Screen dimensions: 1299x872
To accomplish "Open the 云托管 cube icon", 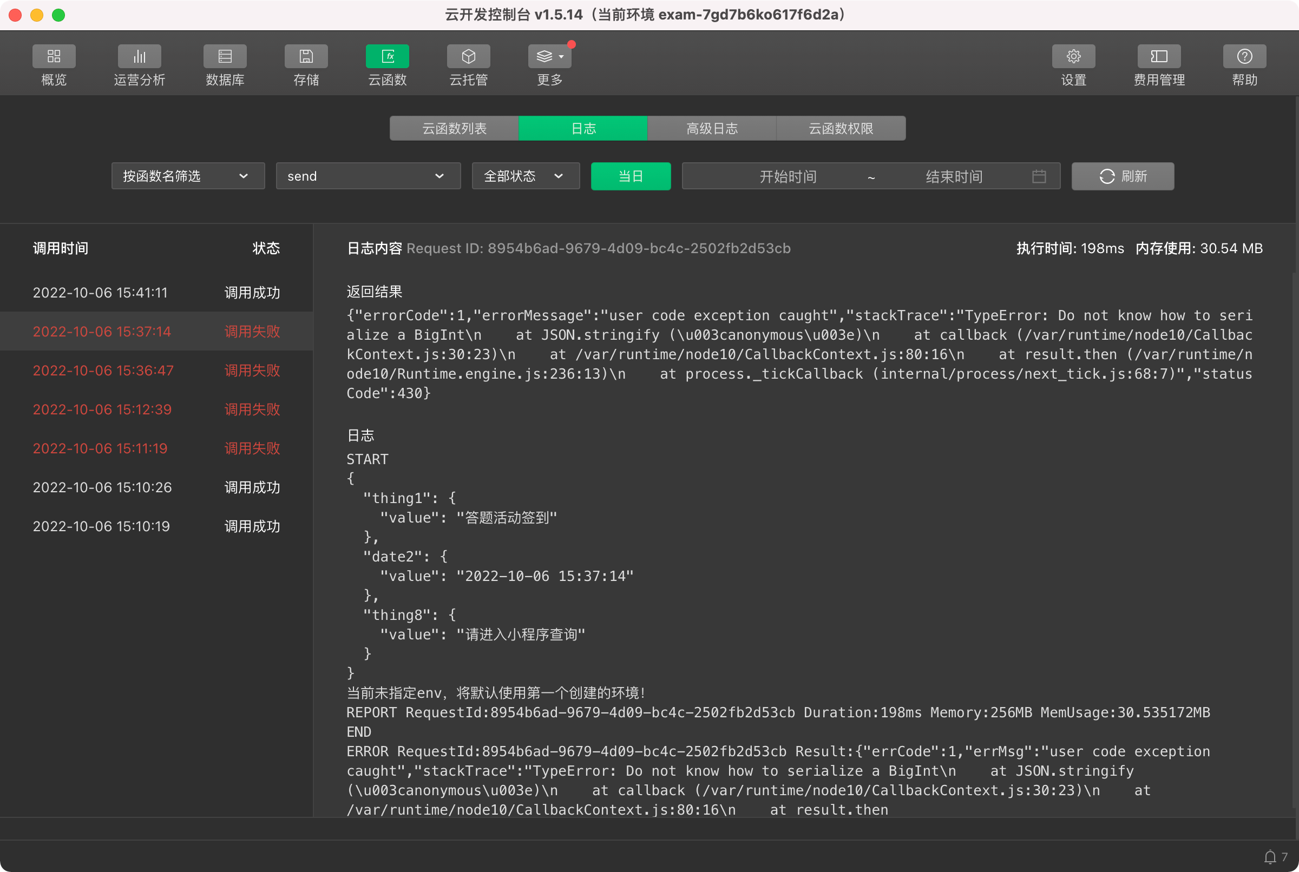I will 468,57.
